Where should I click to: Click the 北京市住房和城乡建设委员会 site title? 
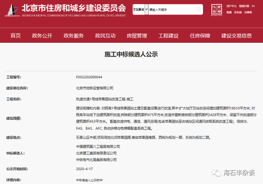coord(74,8)
